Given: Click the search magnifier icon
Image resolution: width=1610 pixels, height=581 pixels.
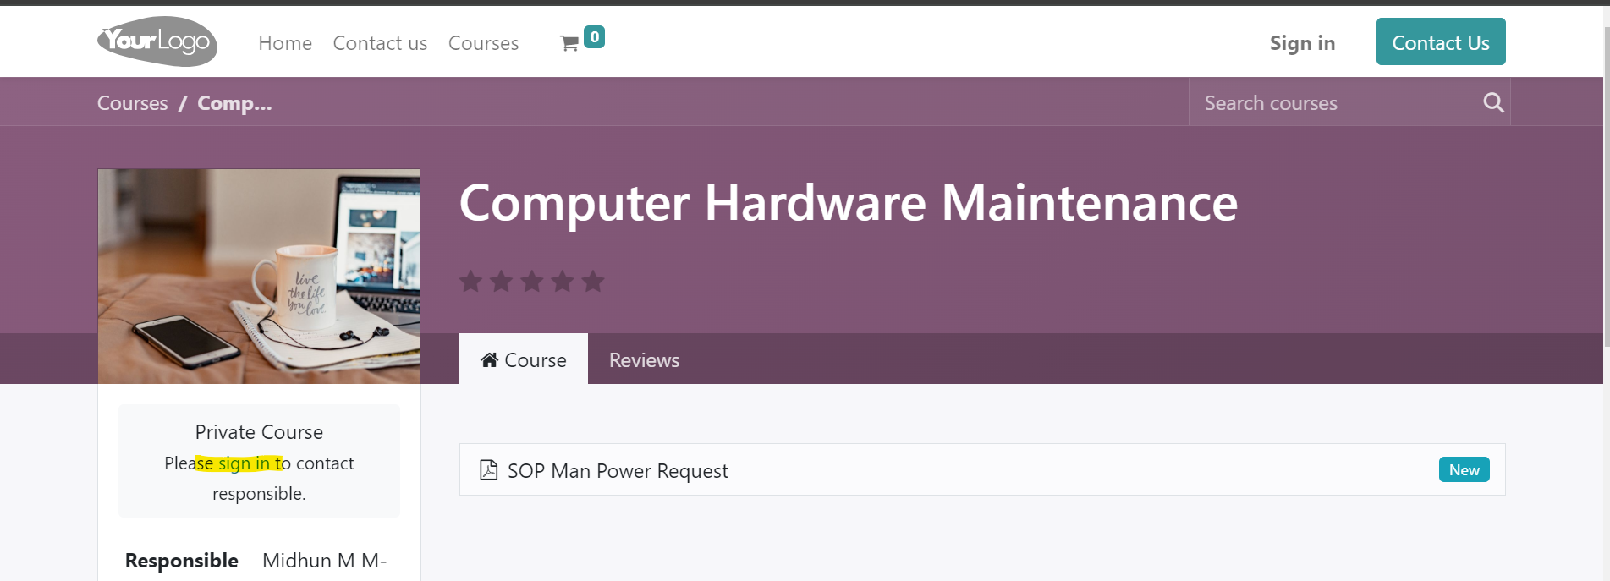Looking at the screenshot, I should [1493, 103].
